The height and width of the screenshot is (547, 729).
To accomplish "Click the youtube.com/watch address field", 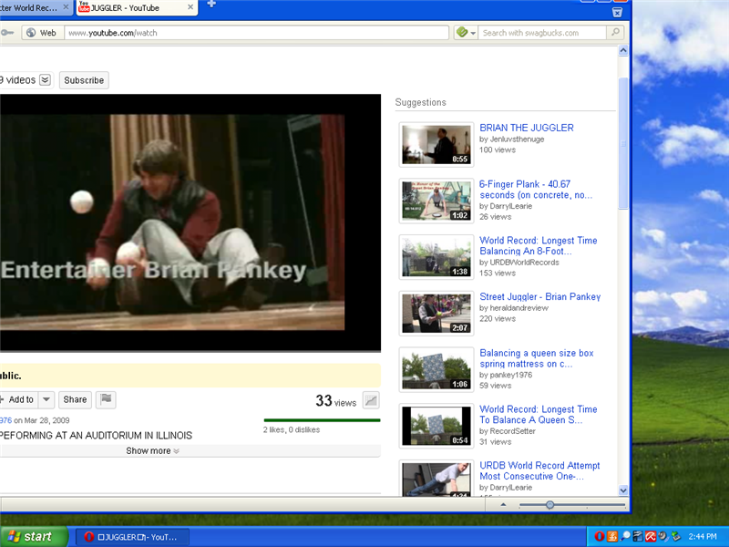I will tap(257, 33).
